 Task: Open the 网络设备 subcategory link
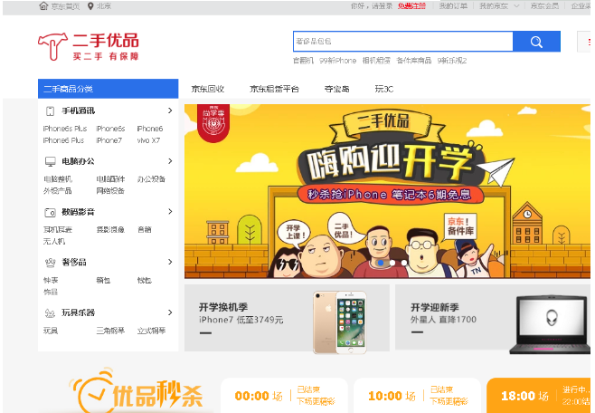point(110,191)
